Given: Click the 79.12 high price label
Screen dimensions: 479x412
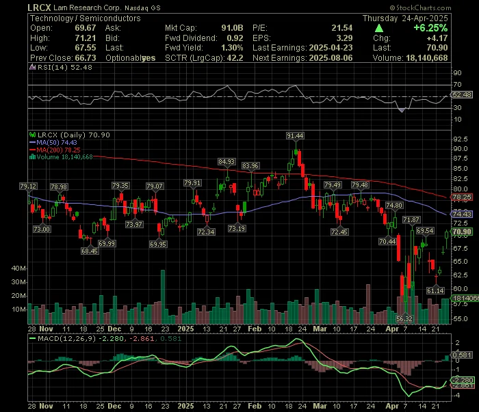Looking at the screenshot, I should tap(28, 187).
